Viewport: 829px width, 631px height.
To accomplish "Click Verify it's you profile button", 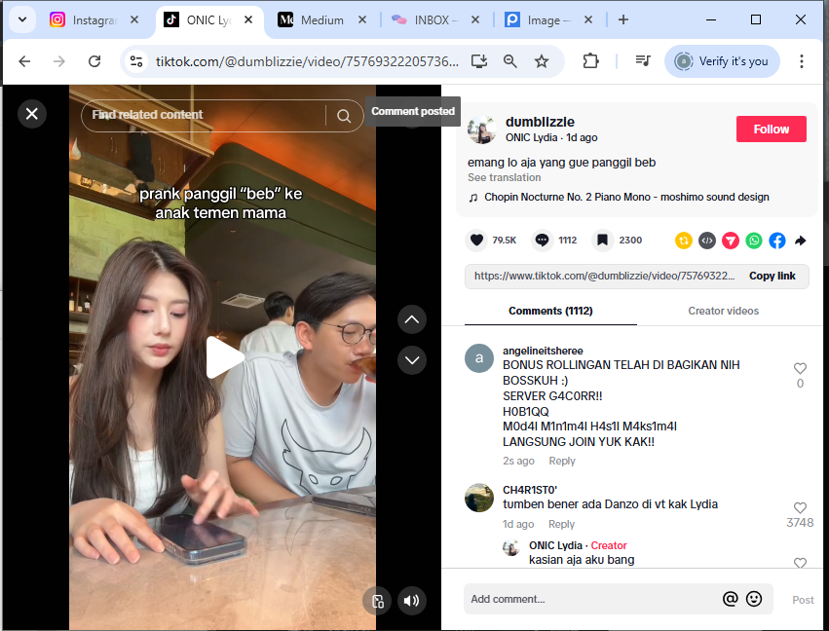I will [x=722, y=61].
